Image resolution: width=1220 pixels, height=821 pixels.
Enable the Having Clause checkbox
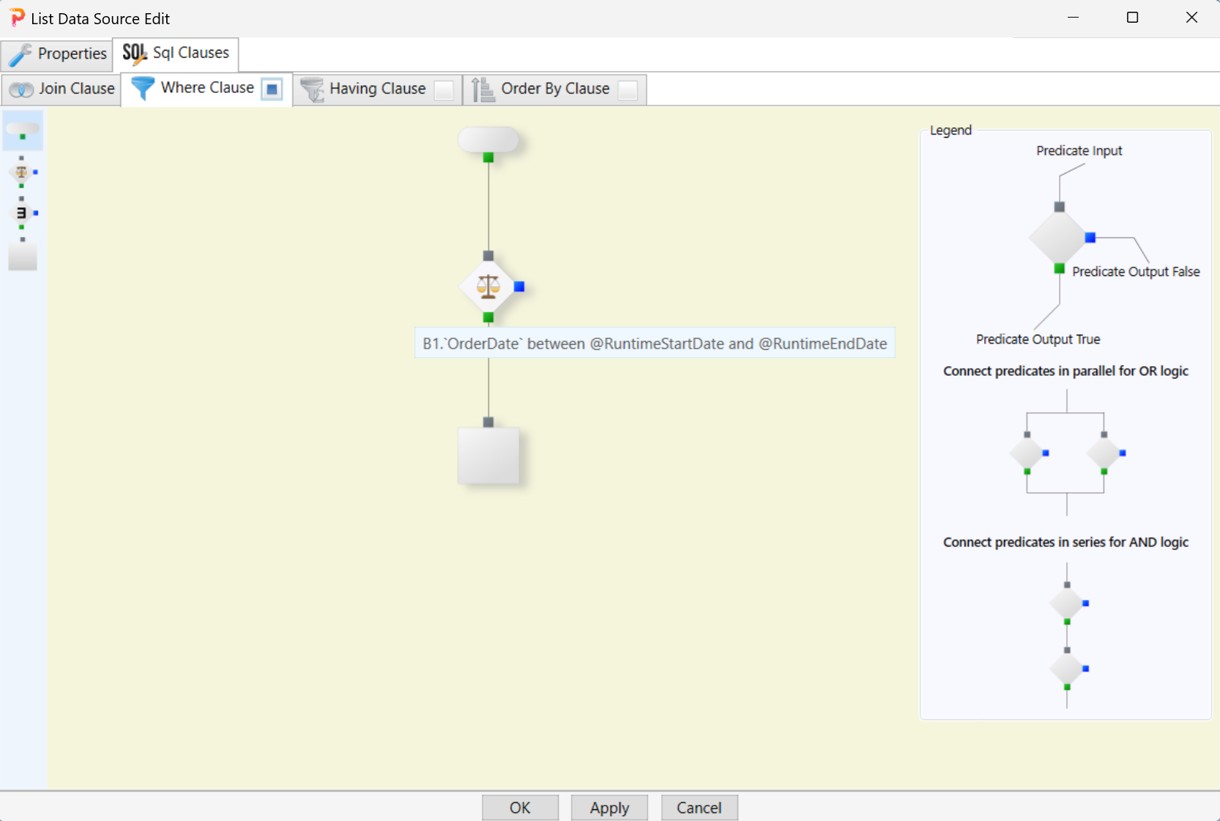pyautogui.click(x=444, y=89)
